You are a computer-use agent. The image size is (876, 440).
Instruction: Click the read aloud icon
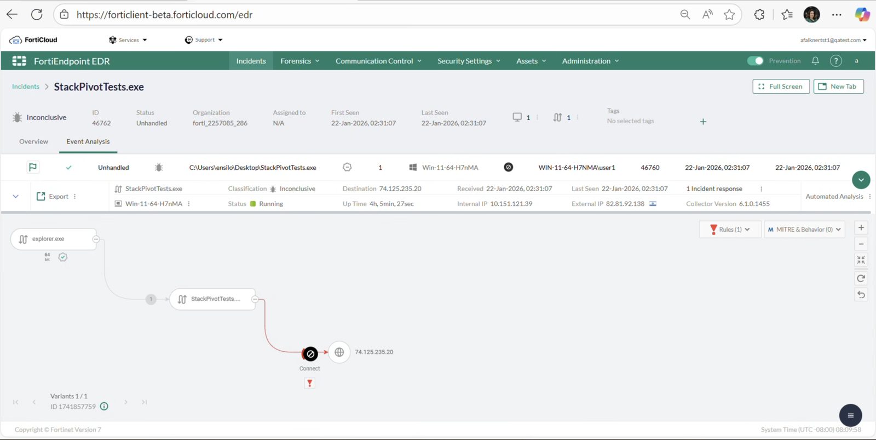(x=707, y=15)
